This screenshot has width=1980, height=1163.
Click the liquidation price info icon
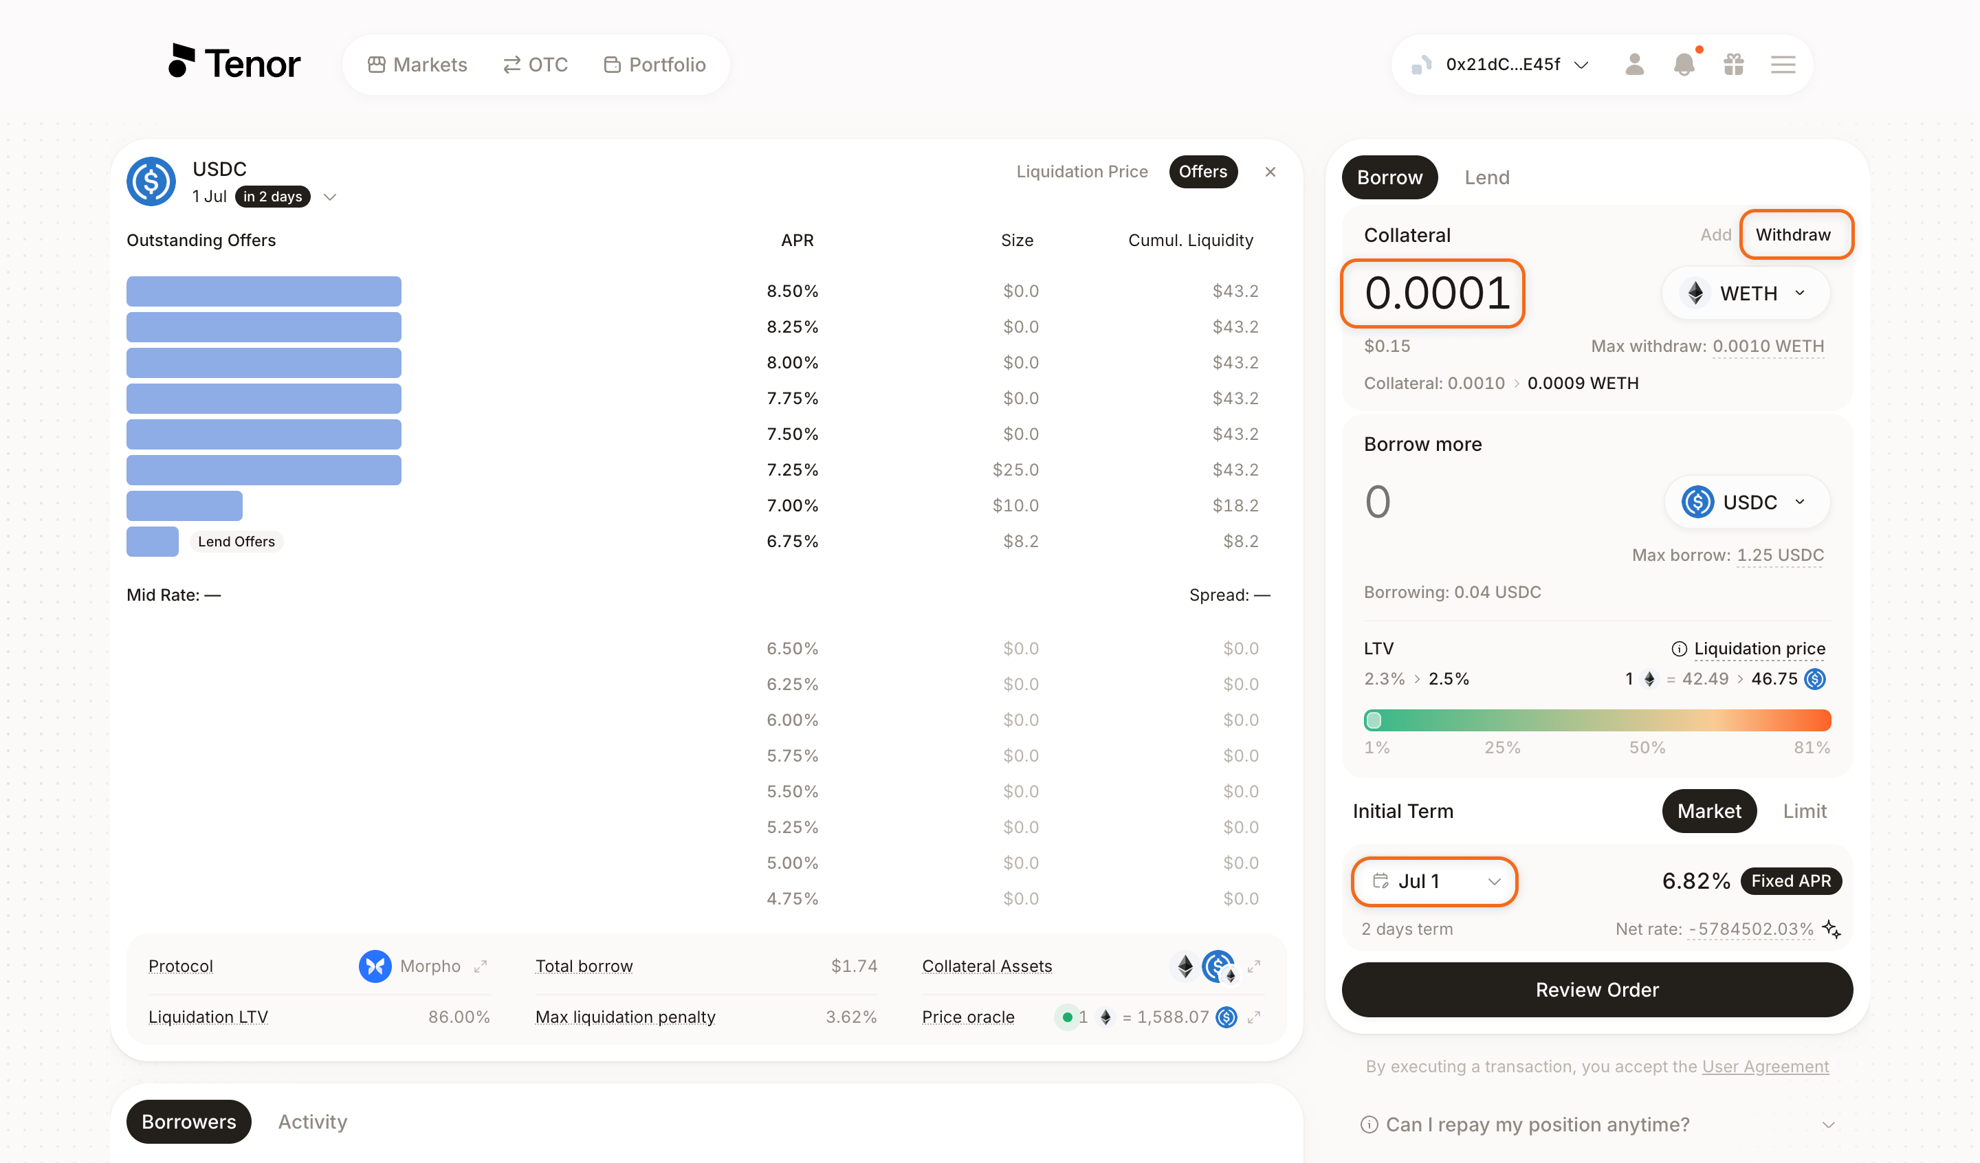[x=1679, y=648]
